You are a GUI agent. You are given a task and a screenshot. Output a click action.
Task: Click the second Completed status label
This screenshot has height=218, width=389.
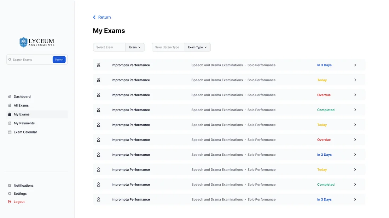[x=326, y=185]
